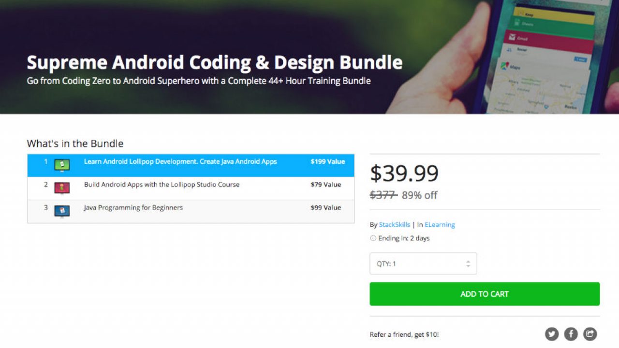This screenshot has width=619, height=348.
Task: Follow the ELearning category link
Action: click(440, 225)
